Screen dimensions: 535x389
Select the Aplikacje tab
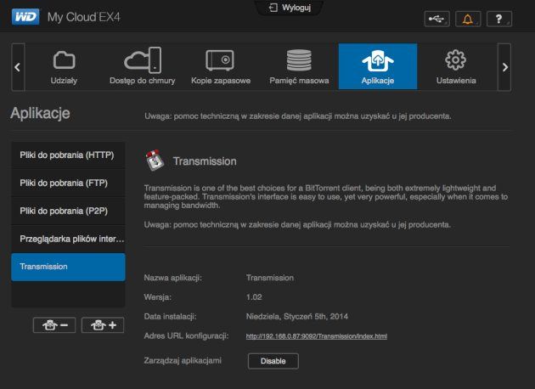[x=378, y=66]
